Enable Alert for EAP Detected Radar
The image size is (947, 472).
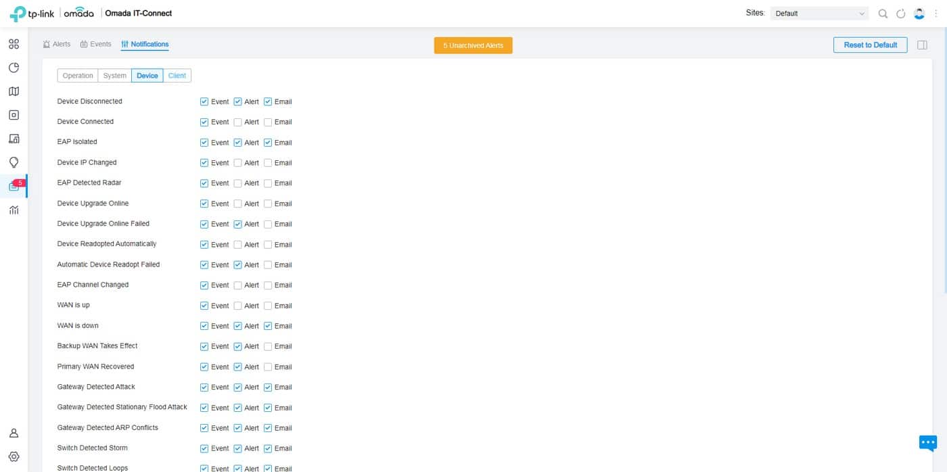click(237, 183)
